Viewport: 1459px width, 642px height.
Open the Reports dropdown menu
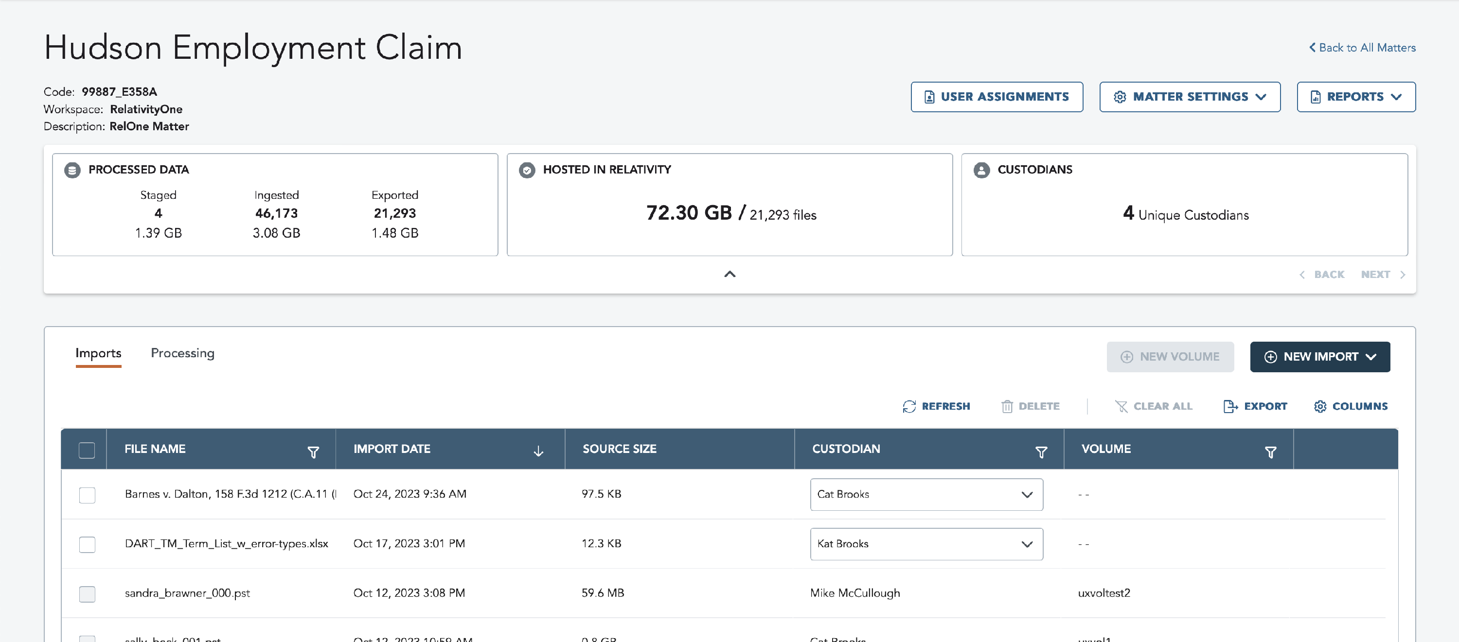[1355, 97]
